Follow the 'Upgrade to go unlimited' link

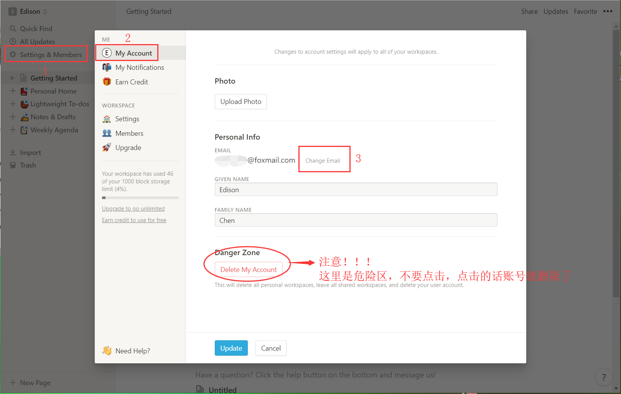[133, 209]
